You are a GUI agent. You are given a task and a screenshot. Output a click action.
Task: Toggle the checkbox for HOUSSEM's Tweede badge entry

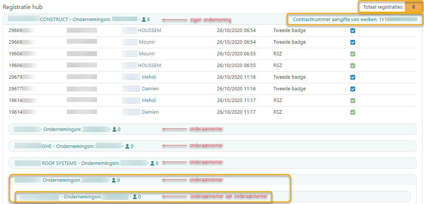click(x=353, y=30)
